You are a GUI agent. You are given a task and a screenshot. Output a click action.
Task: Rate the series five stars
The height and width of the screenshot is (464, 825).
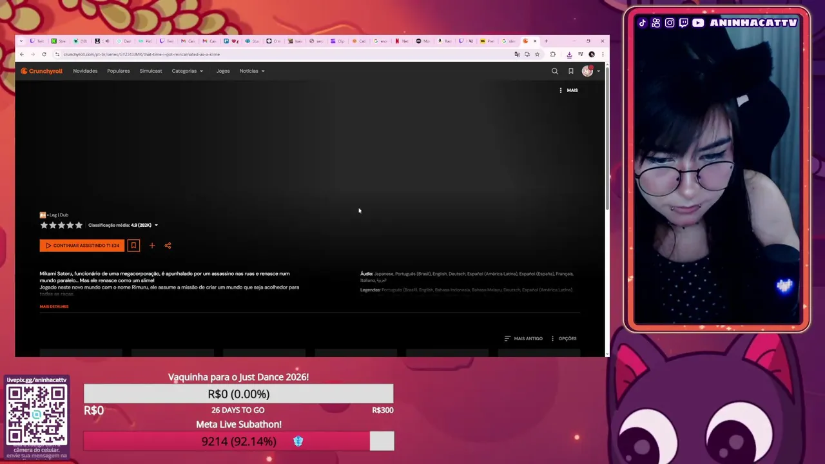coord(79,225)
